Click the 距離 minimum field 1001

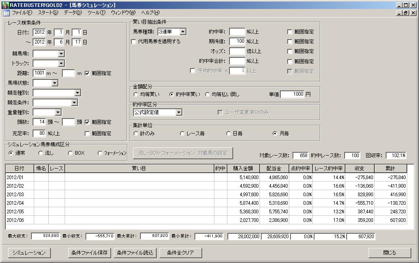point(39,73)
